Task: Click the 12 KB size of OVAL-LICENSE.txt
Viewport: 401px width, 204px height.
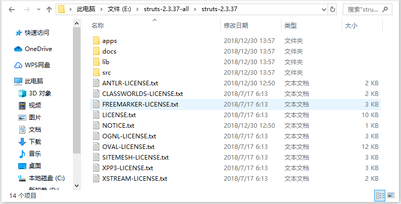Action: point(370,147)
